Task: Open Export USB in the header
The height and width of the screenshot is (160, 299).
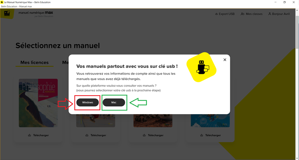Action: coord(225,14)
